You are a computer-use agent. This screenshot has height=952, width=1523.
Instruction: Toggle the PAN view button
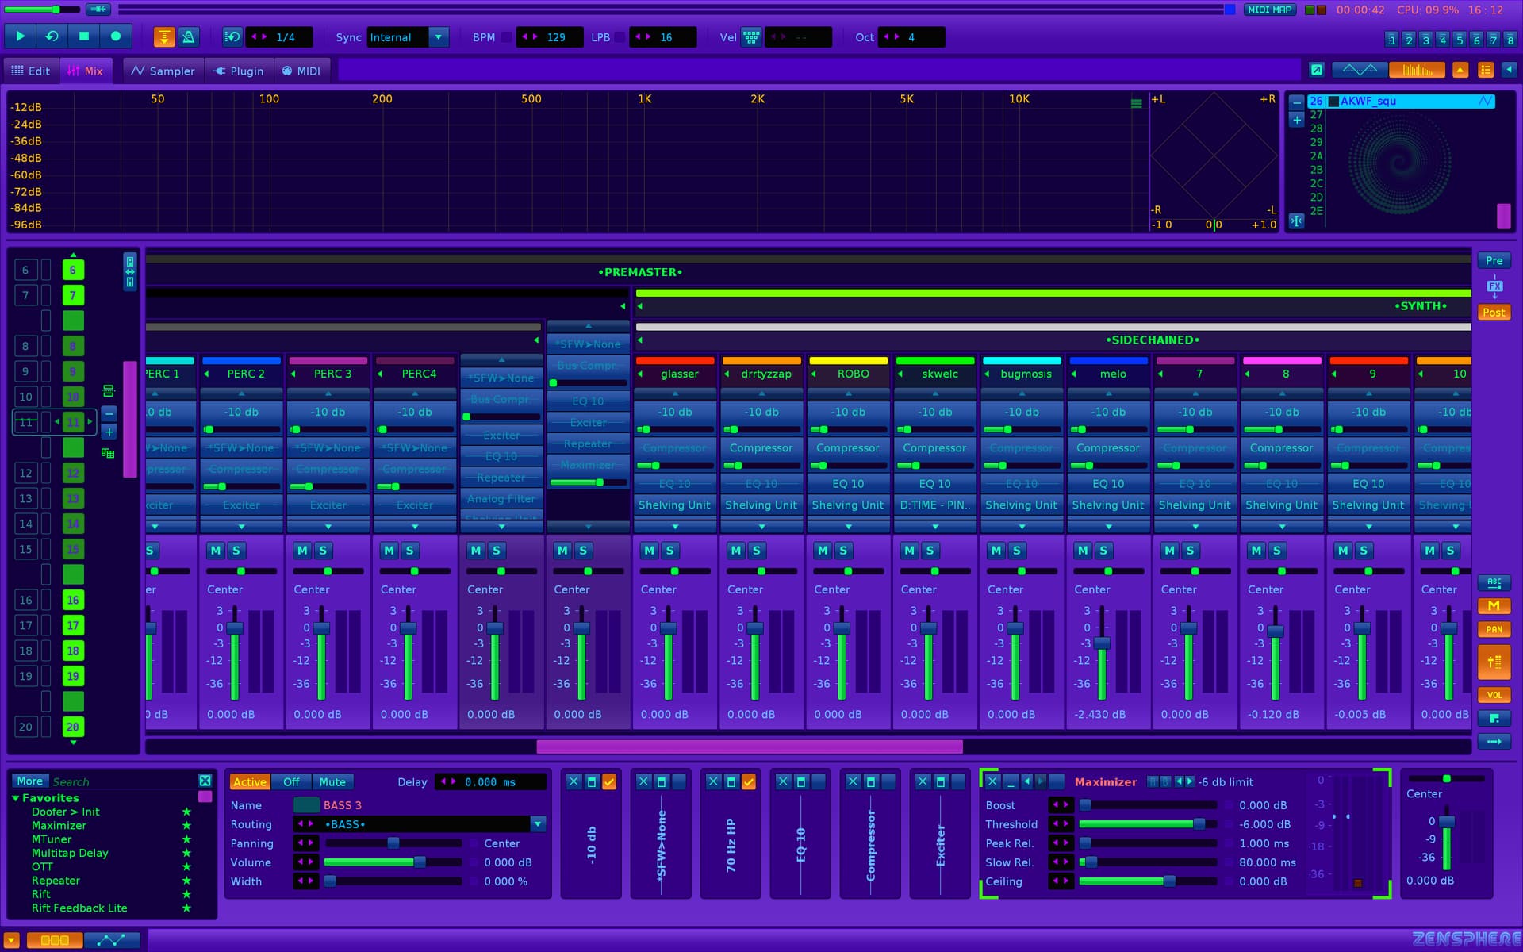click(x=1494, y=629)
